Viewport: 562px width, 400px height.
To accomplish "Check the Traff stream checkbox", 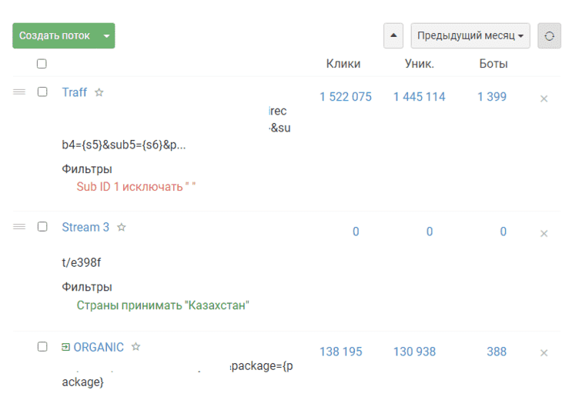I will pyautogui.click(x=42, y=92).
